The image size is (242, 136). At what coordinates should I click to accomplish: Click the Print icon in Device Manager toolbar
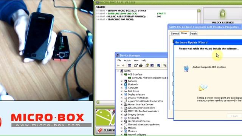tap(141, 65)
